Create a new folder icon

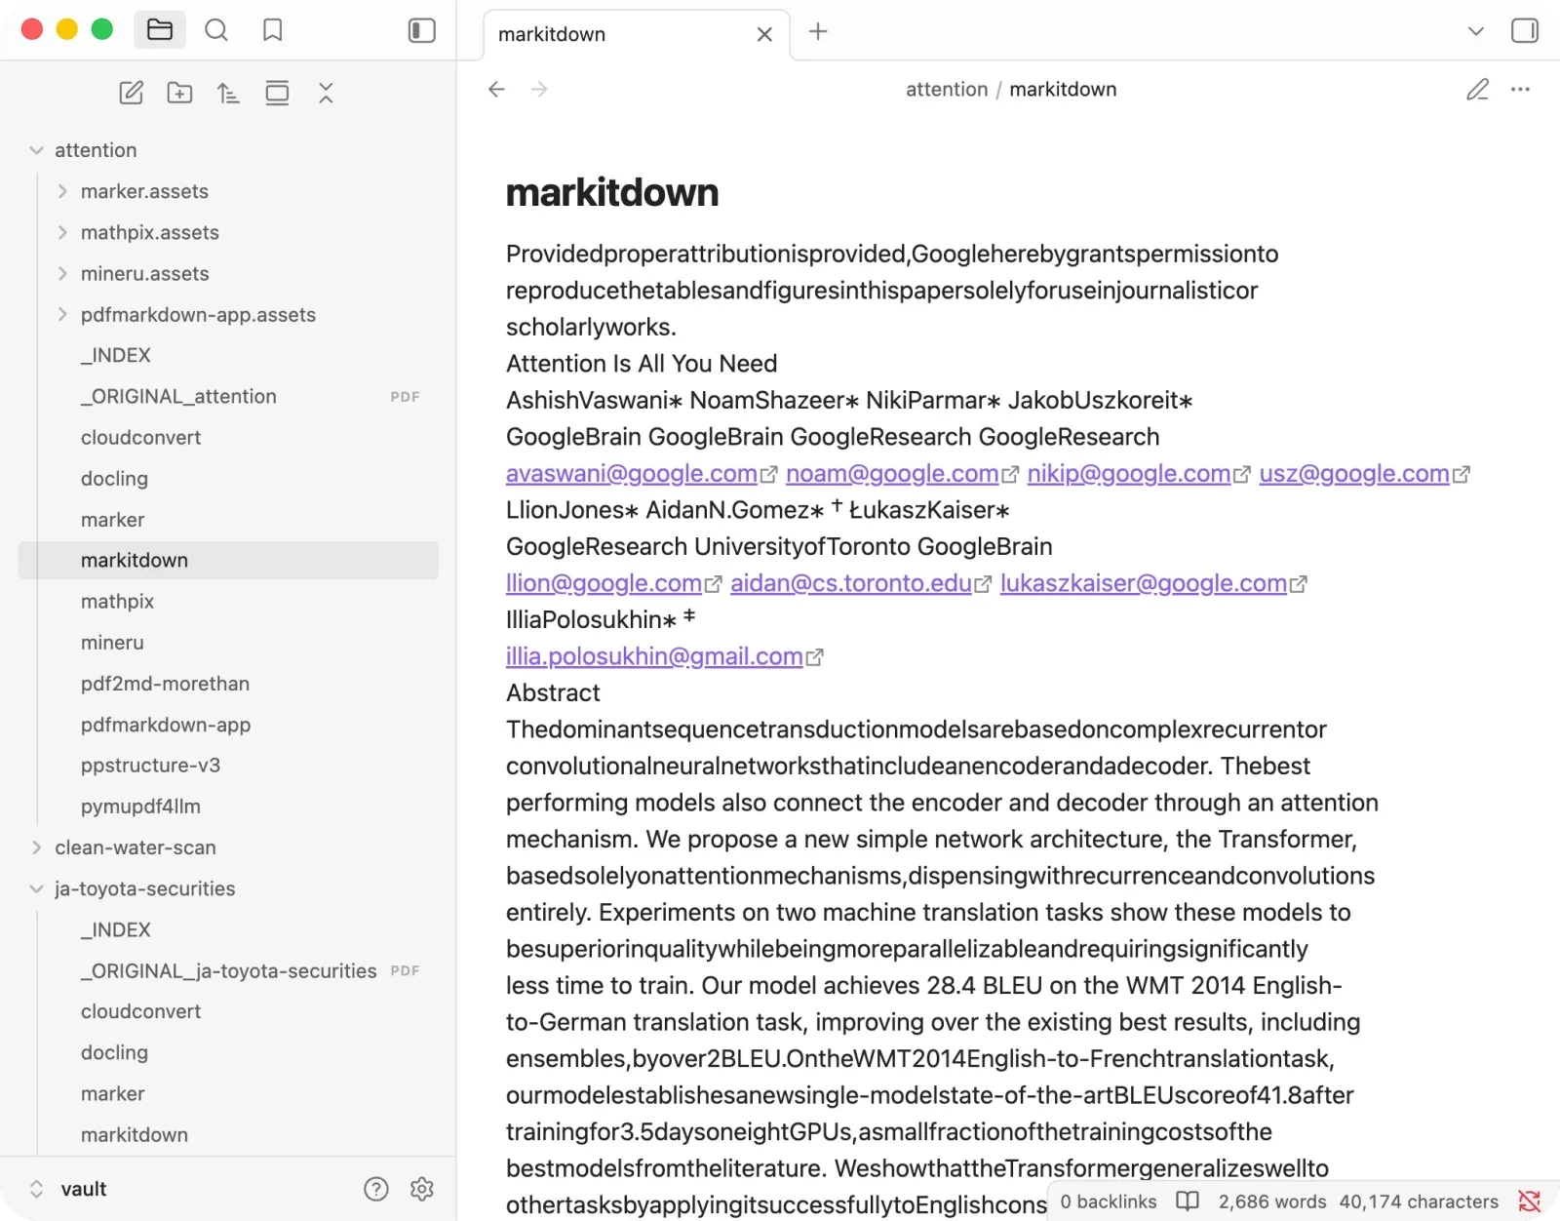179,93
